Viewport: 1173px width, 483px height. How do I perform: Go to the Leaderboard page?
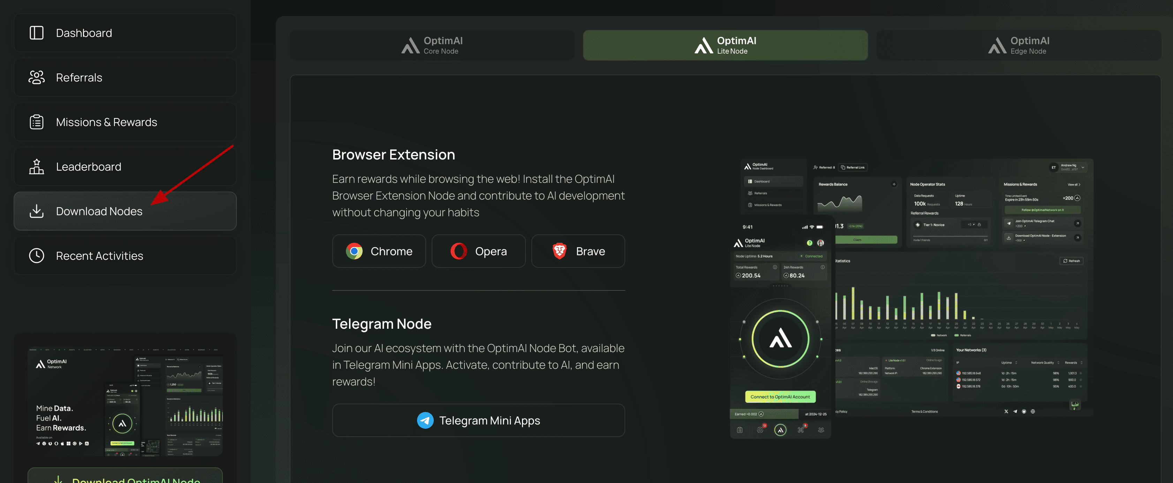pos(125,167)
